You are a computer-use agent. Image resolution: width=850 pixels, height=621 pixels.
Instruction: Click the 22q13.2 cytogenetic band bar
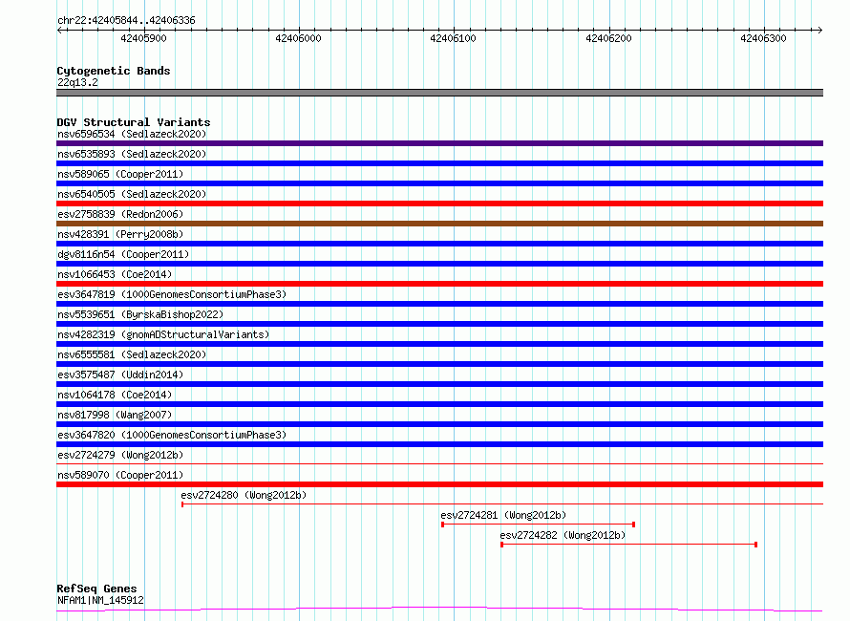[439, 93]
